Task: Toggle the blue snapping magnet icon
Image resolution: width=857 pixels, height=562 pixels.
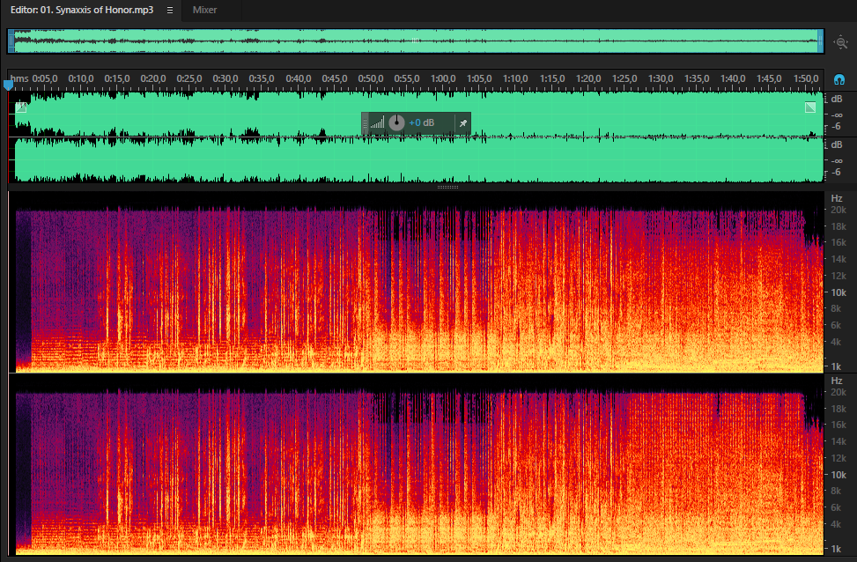Action: point(839,80)
